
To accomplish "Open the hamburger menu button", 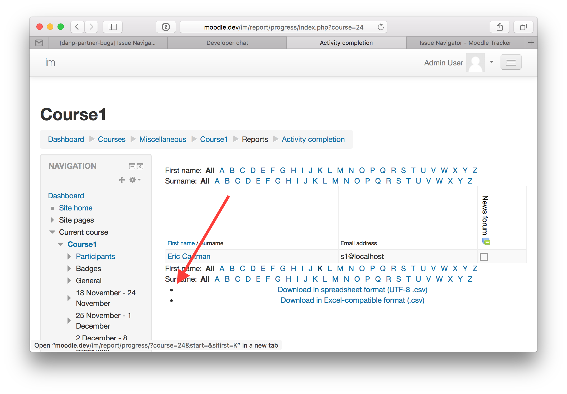I will click(511, 63).
